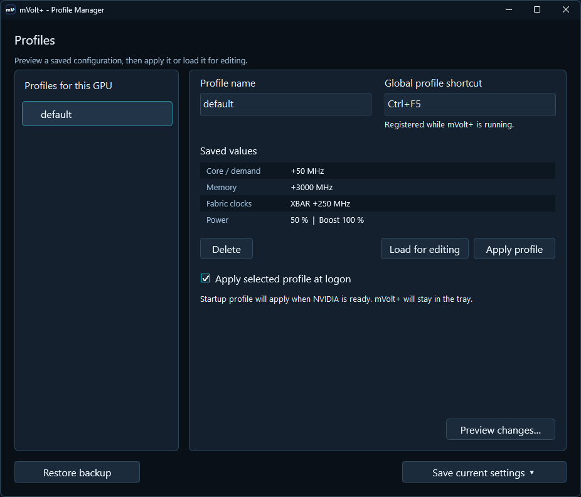Click the Fabric clocks label
The width and height of the screenshot is (581, 497).
(229, 203)
